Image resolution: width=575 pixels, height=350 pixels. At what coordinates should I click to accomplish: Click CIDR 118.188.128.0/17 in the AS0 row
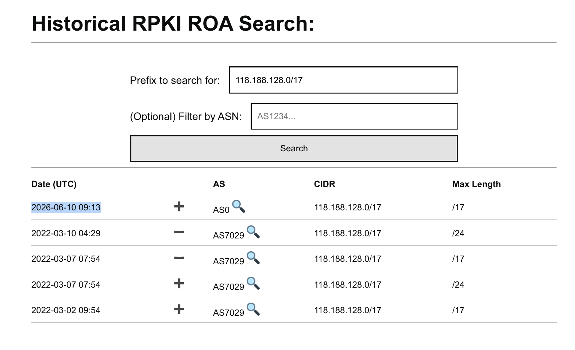[348, 207]
